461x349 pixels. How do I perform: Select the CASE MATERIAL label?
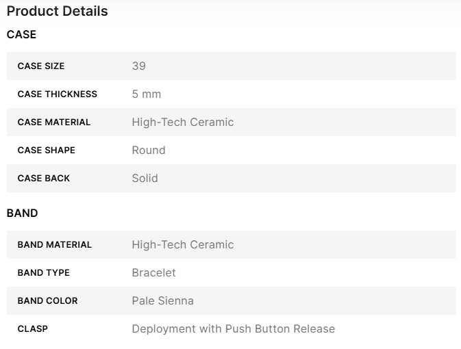(x=54, y=122)
